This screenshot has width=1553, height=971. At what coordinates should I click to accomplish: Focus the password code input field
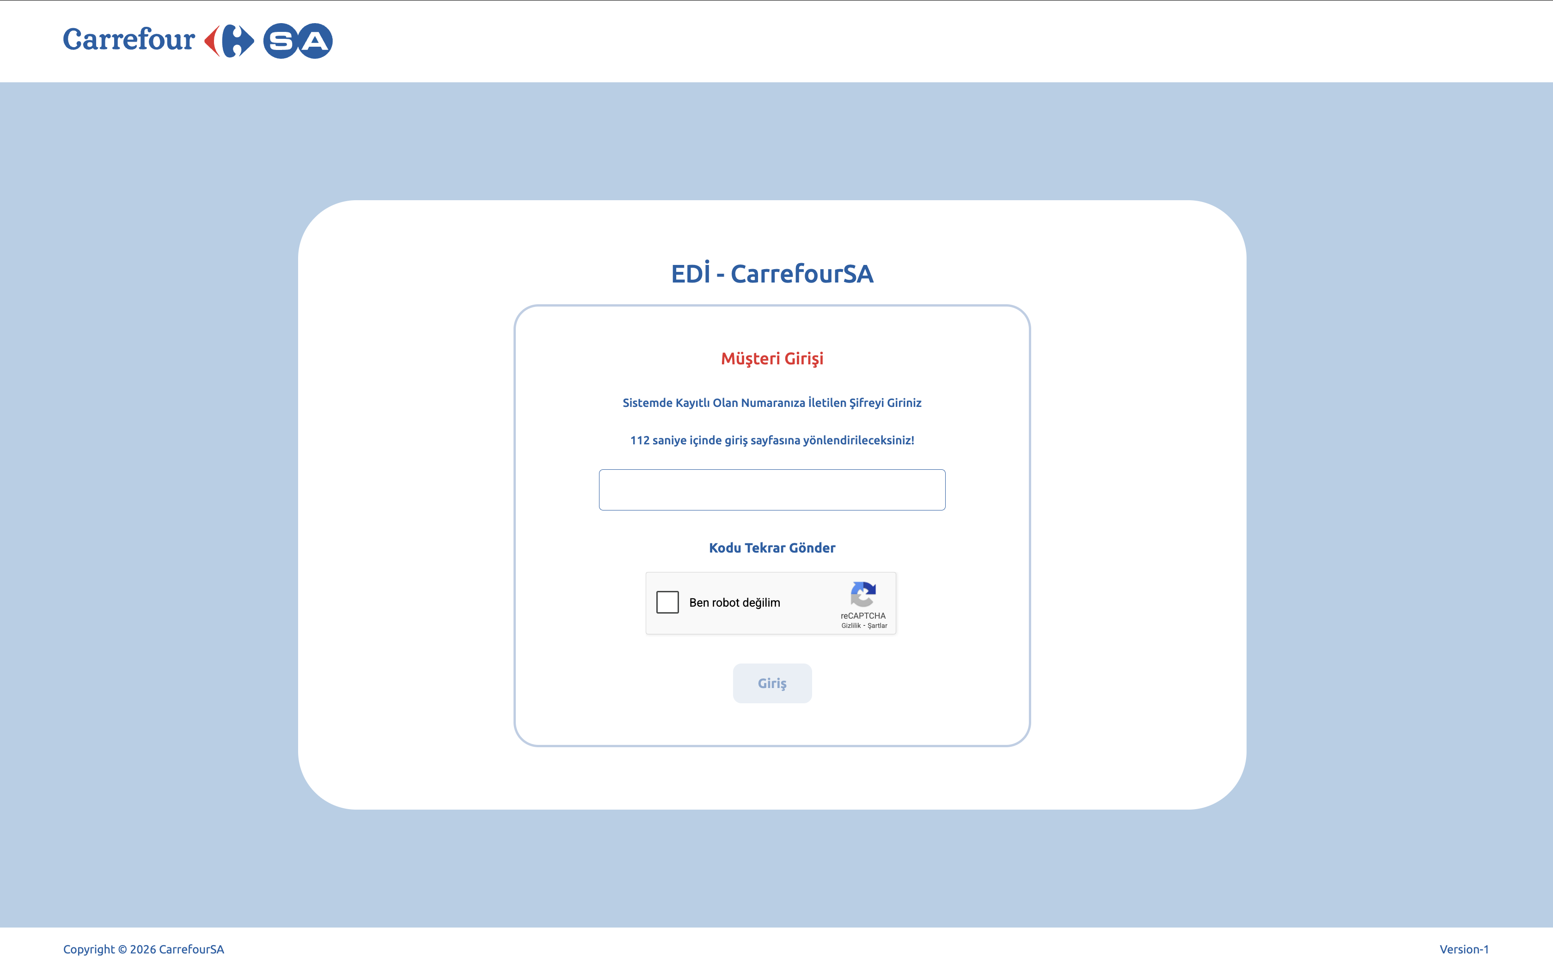pos(771,490)
